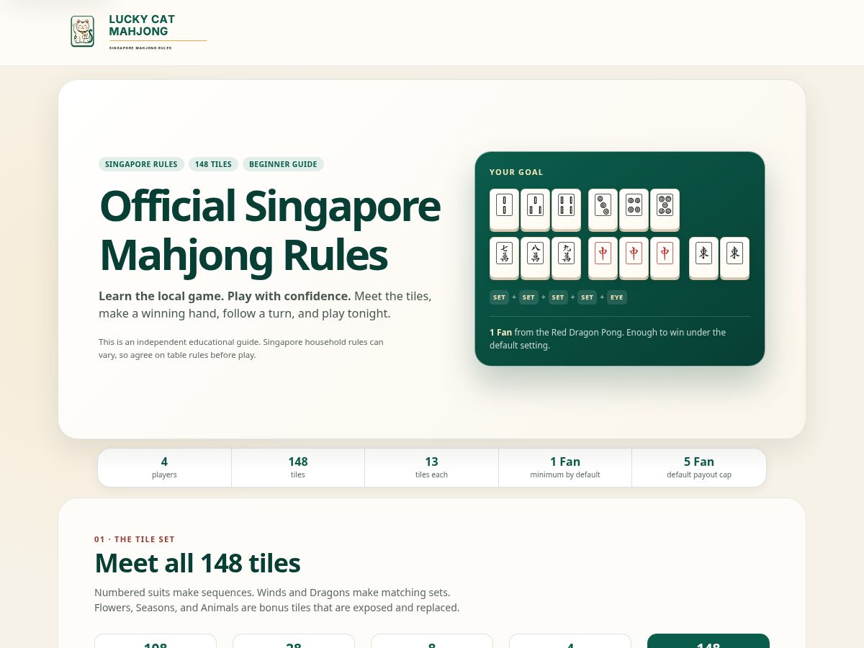Click the SINGAPORE RULES tag
864x648 pixels.
pos(141,164)
